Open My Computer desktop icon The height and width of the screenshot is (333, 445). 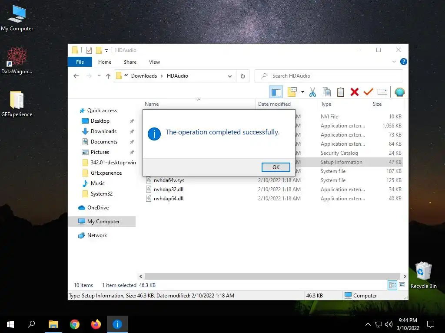(x=17, y=18)
